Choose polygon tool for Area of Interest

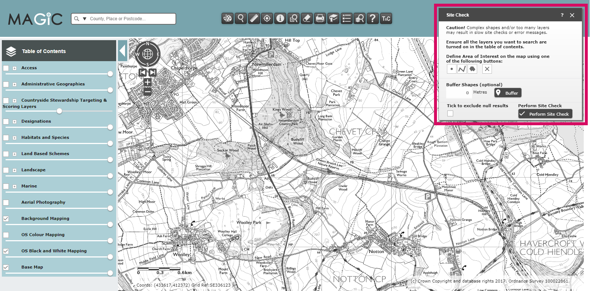[472, 69]
